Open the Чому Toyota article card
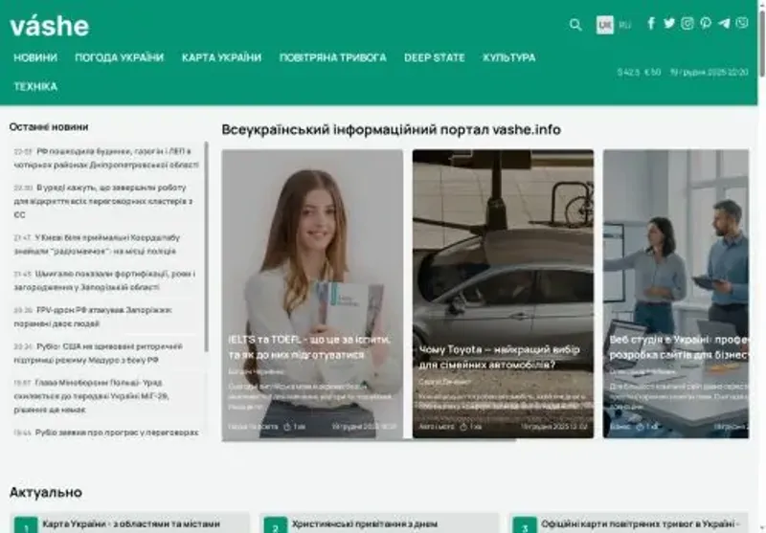 503,294
